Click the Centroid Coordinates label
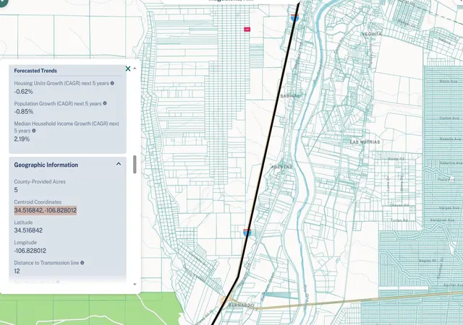The image size is (463, 325). pyautogui.click(x=38, y=202)
